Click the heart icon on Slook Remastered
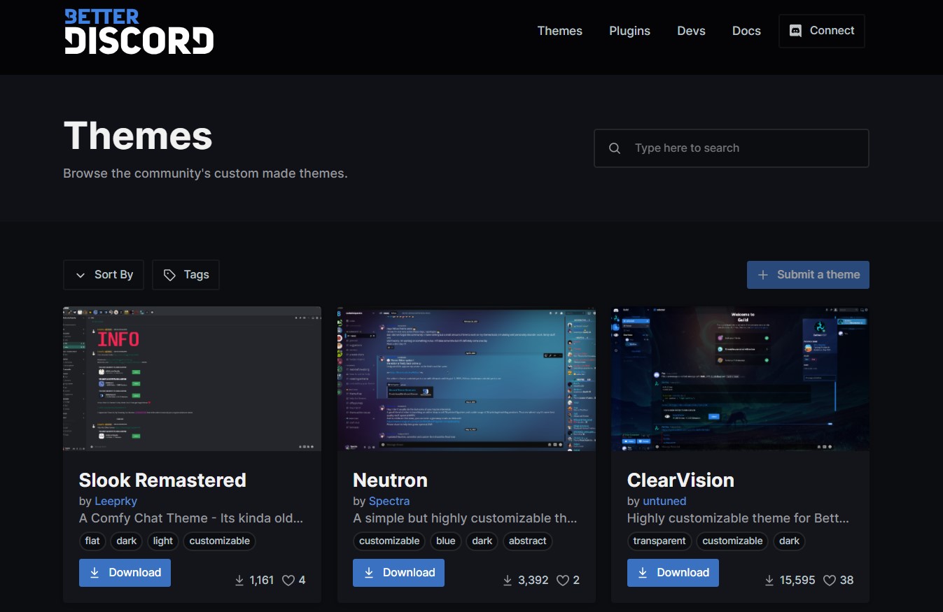 pyautogui.click(x=288, y=580)
